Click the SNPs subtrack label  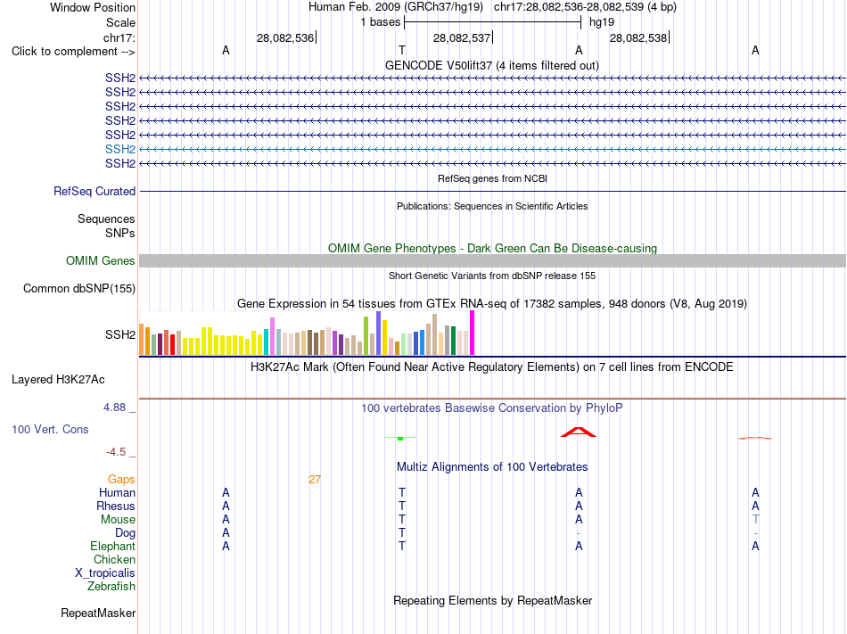click(x=120, y=234)
